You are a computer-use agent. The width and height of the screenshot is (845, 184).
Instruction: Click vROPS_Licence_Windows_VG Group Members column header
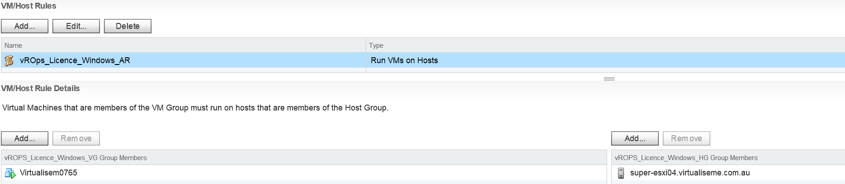[304, 158]
